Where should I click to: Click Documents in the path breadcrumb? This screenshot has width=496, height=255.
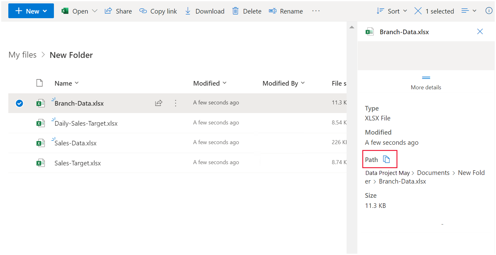(433, 173)
